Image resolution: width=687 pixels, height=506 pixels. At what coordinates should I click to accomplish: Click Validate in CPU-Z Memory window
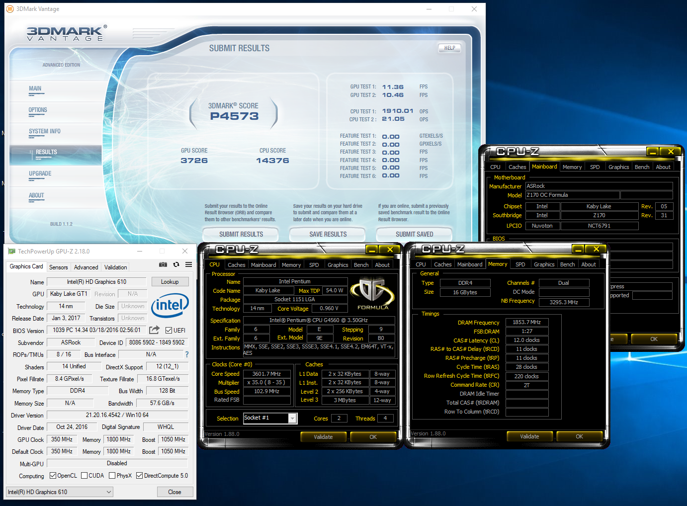(530, 436)
